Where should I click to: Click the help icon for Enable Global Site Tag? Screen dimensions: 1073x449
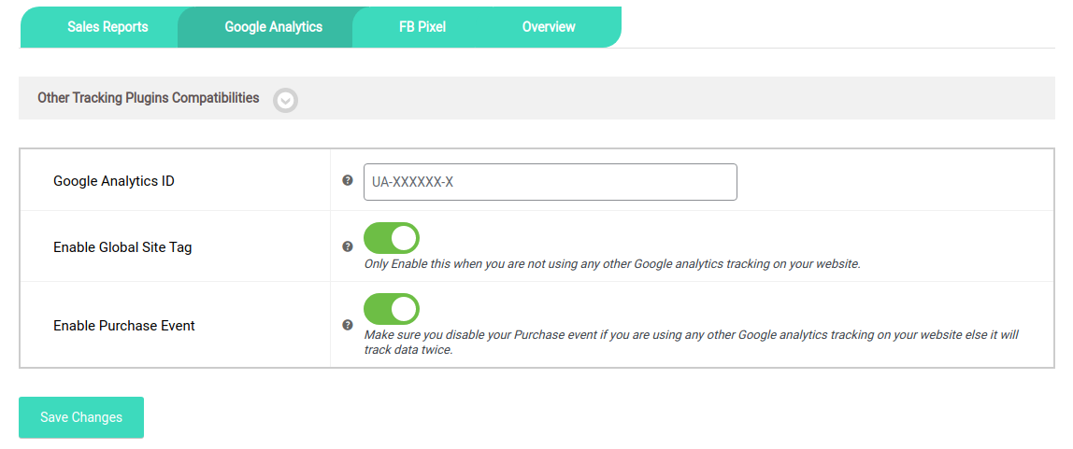pos(348,246)
